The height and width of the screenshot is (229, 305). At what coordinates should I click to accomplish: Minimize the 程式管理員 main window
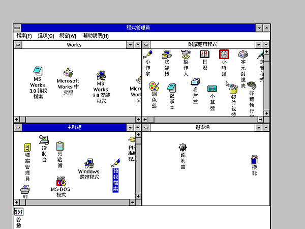tap(259, 28)
